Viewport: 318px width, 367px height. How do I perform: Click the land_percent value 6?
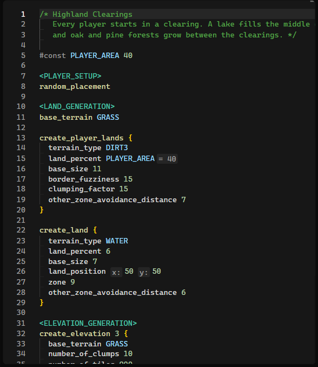[108, 251]
